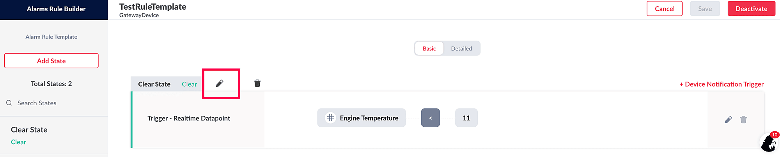Delete Clear State using header trash icon
Screen dimensions: 780x157
click(257, 83)
